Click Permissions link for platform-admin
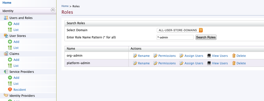The image size is (264, 101). [x=167, y=63]
